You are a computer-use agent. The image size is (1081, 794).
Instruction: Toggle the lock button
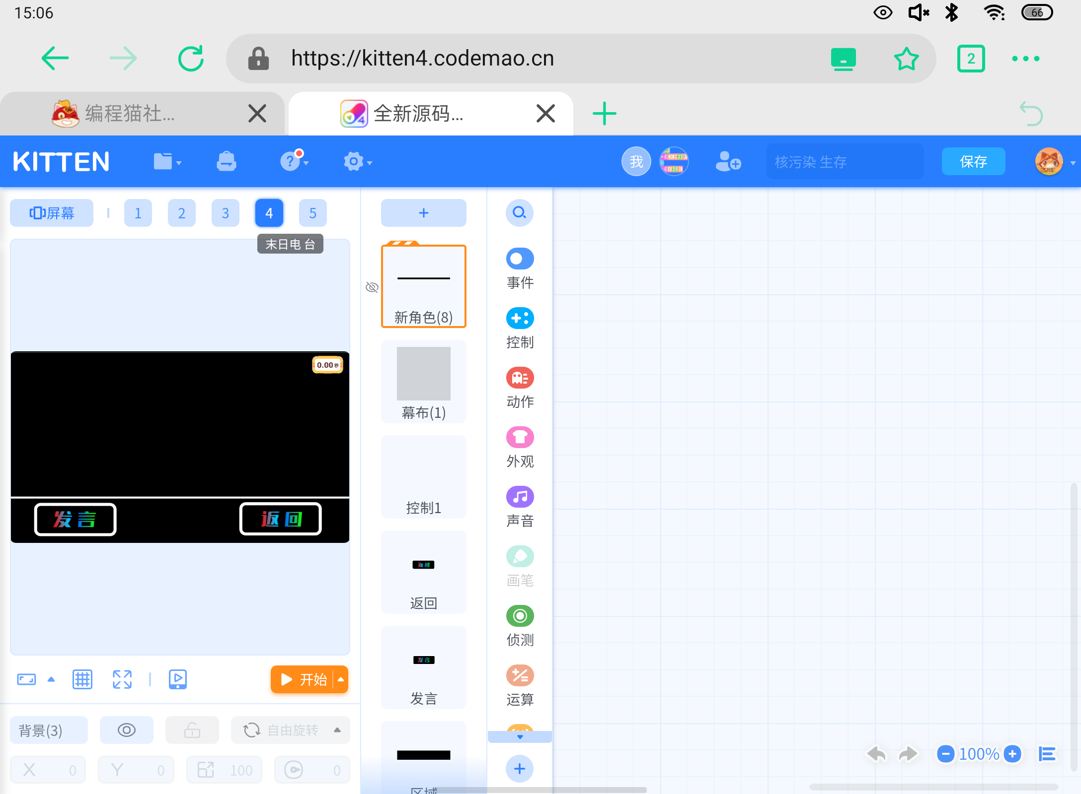coord(192,730)
